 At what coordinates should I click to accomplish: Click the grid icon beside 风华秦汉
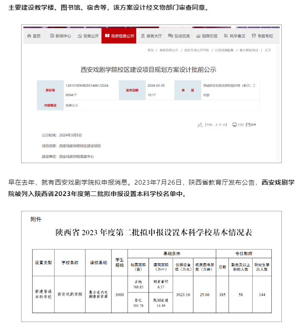[226, 36]
